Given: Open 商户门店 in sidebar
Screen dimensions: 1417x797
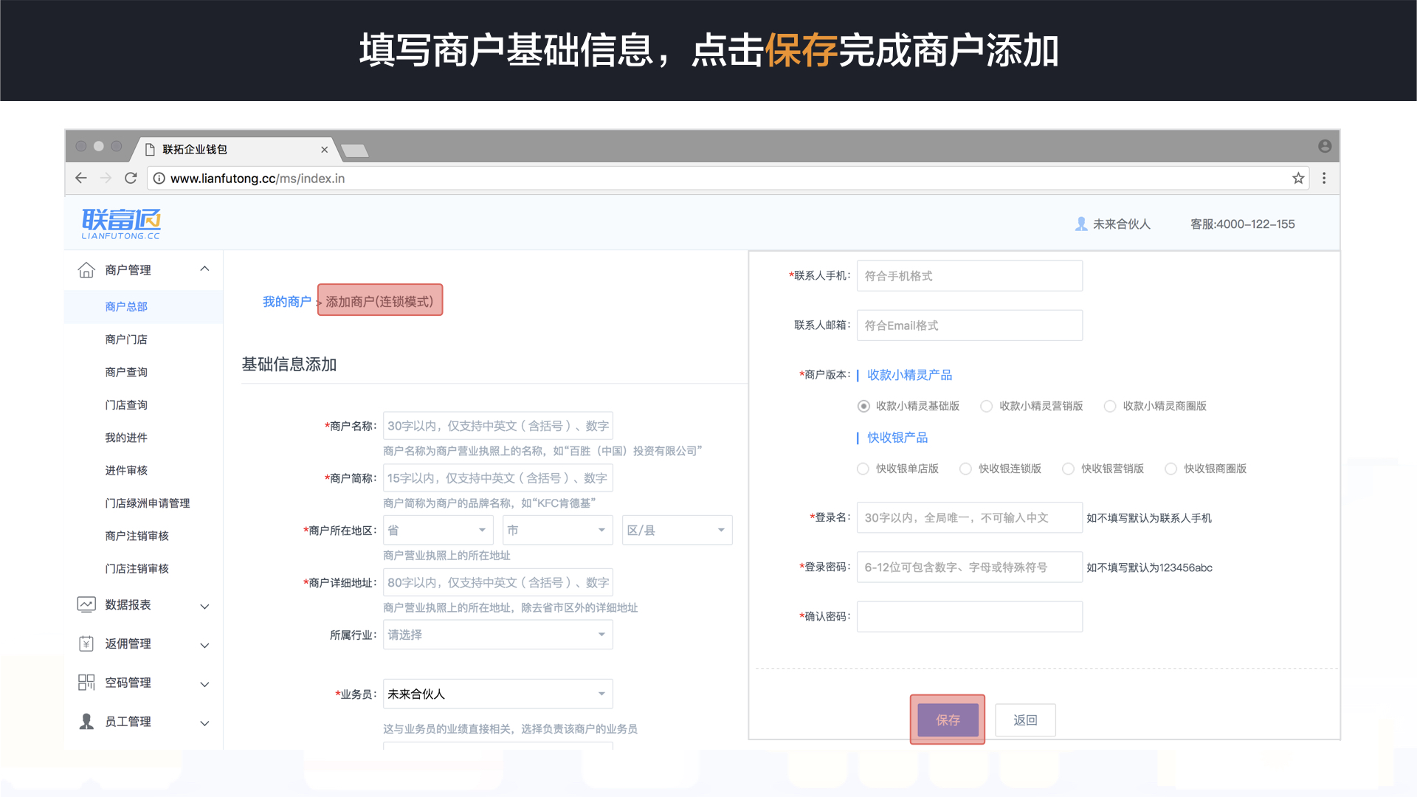Looking at the screenshot, I should [126, 339].
